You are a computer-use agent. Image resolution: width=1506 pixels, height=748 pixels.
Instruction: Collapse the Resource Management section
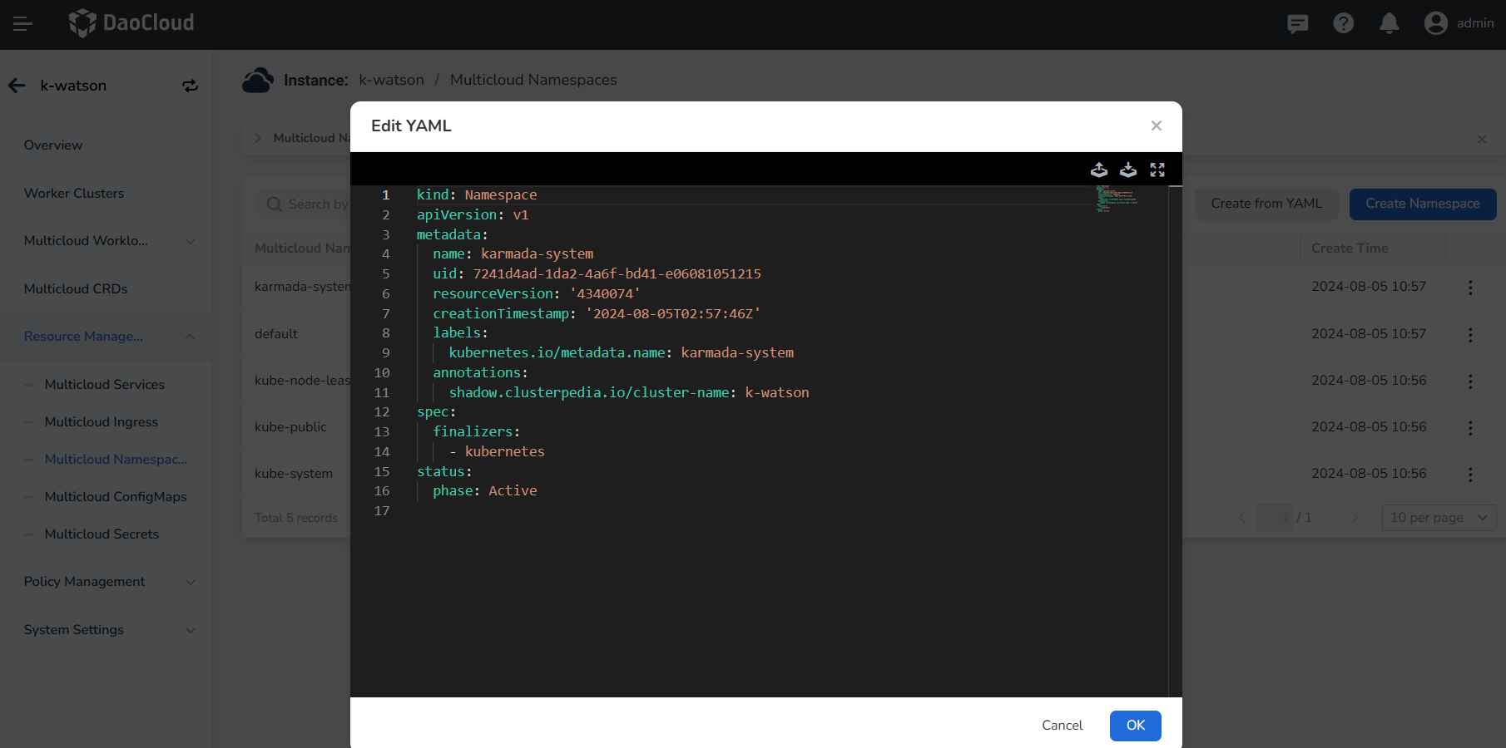pyautogui.click(x=191, y=337)
